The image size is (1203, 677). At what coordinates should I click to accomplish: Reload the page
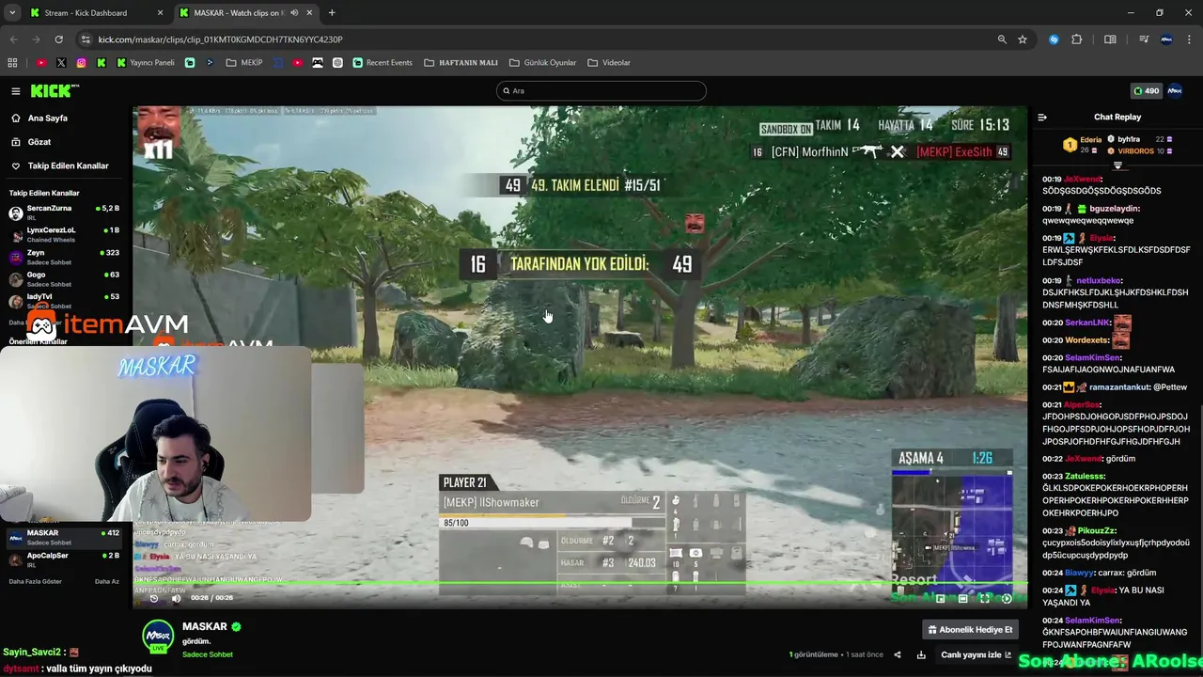58,39
